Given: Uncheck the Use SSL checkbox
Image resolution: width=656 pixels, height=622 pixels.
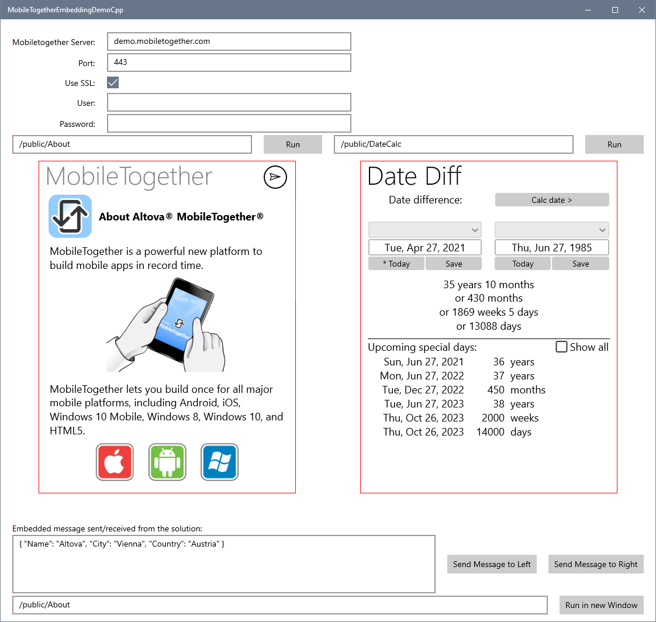Looking at the screenshot, I should [113, 82].
